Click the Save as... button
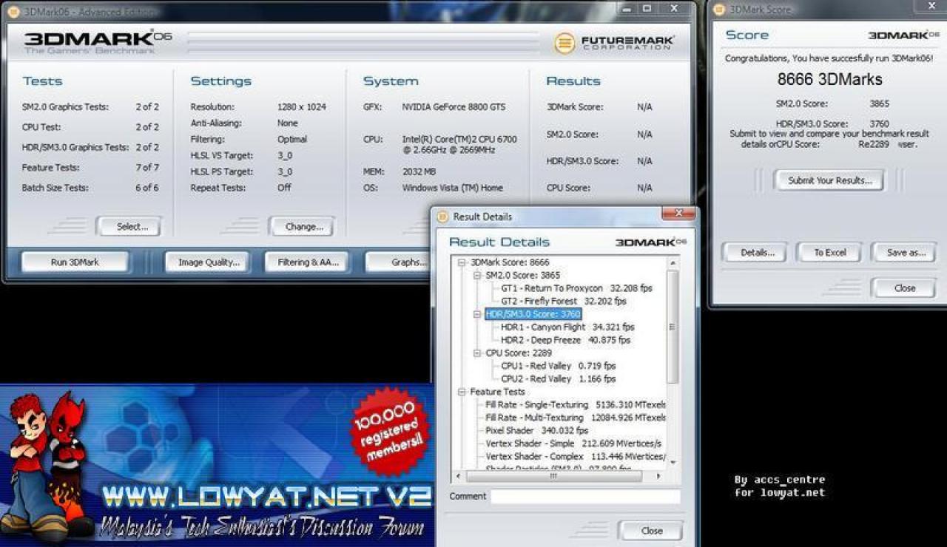This screenshot has width=947, height=547. coord(903,252)
